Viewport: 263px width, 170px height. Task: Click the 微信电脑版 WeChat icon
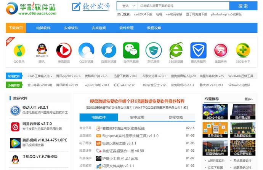point(131,50)
